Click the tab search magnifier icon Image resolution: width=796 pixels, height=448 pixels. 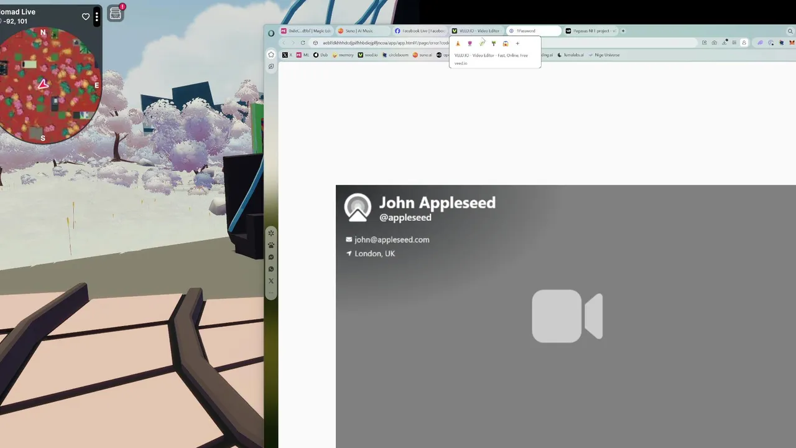pos(790,31)
